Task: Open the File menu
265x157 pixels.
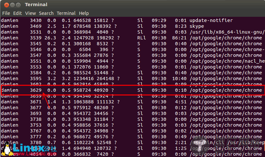Action: [x=6, y=13]
